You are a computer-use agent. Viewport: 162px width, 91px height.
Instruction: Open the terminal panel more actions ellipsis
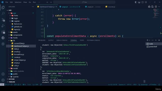[x=152, y=40]
